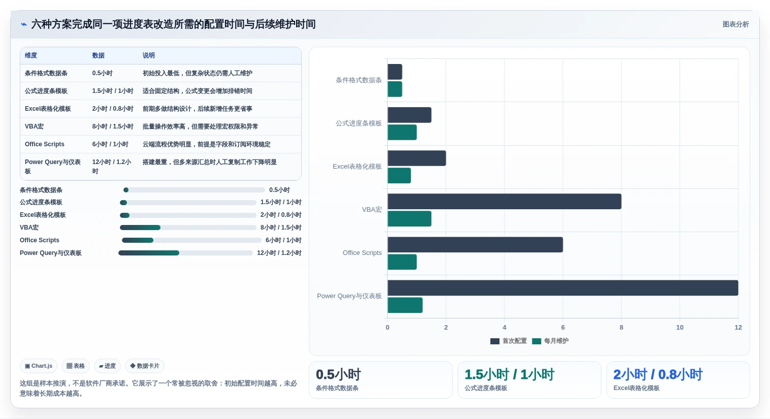770x419 pixels.
Task: Click the dark 首次配置 bar for 公式进度条模板
Action: click(409, 115)
